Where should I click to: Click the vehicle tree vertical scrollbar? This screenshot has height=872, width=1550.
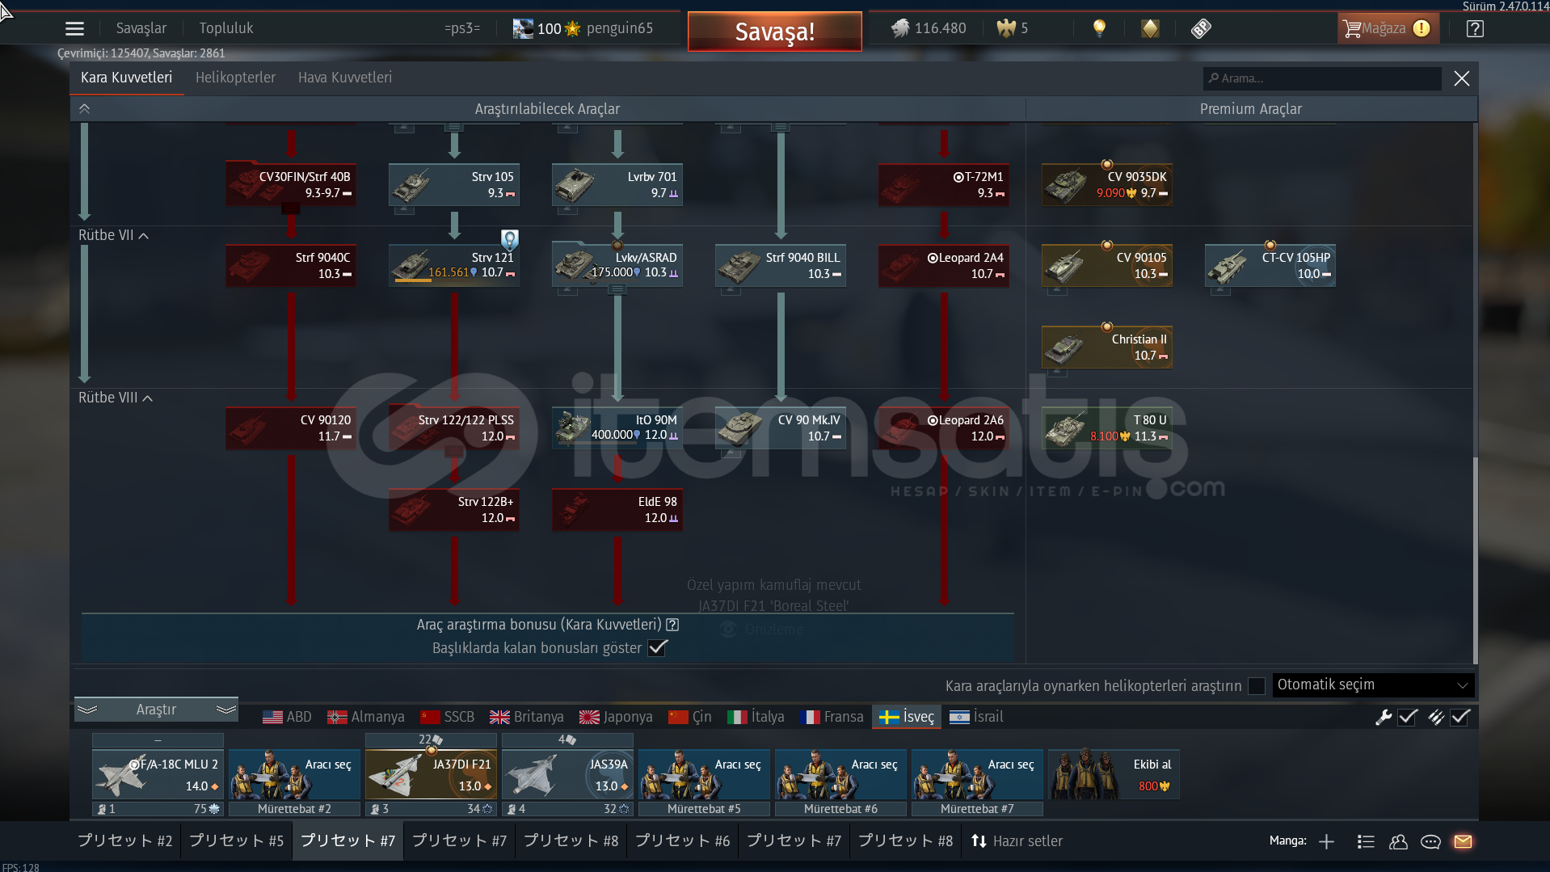[1475, 558]
